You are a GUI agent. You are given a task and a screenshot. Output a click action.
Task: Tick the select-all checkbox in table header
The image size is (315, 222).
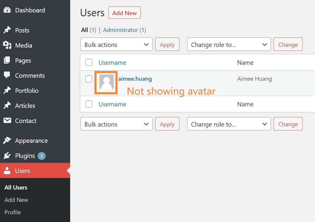pos(89,62)
